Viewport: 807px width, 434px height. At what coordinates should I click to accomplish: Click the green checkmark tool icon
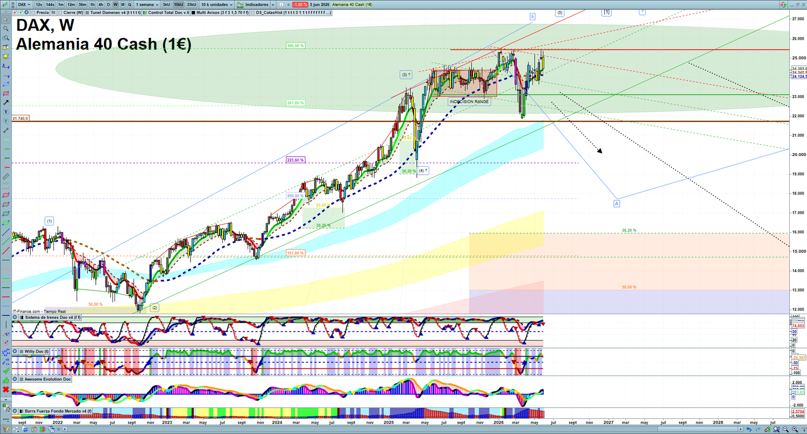[6, 371]
